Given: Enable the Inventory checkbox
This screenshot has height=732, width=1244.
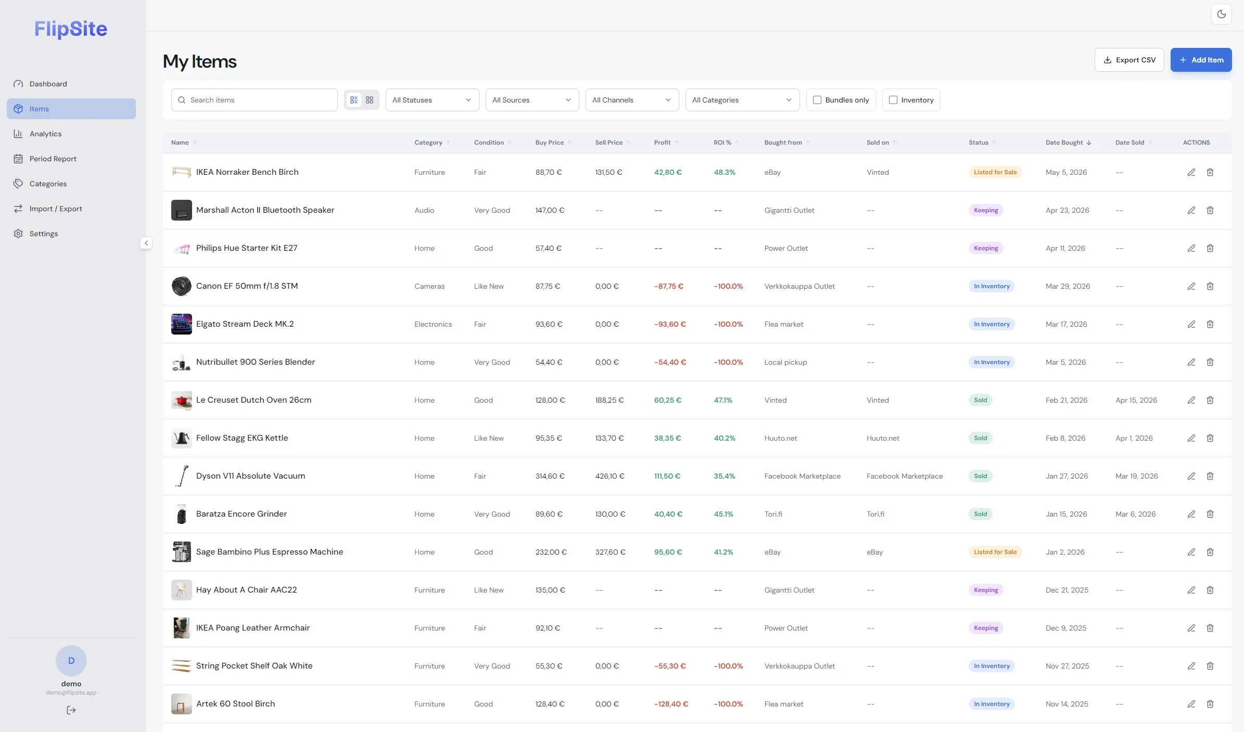Looking at the screenshot, I should pos(893,100).
